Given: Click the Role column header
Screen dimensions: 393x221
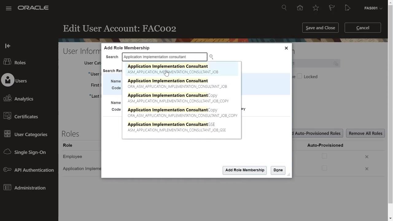Looking at the screenshot, I should 68,145.
